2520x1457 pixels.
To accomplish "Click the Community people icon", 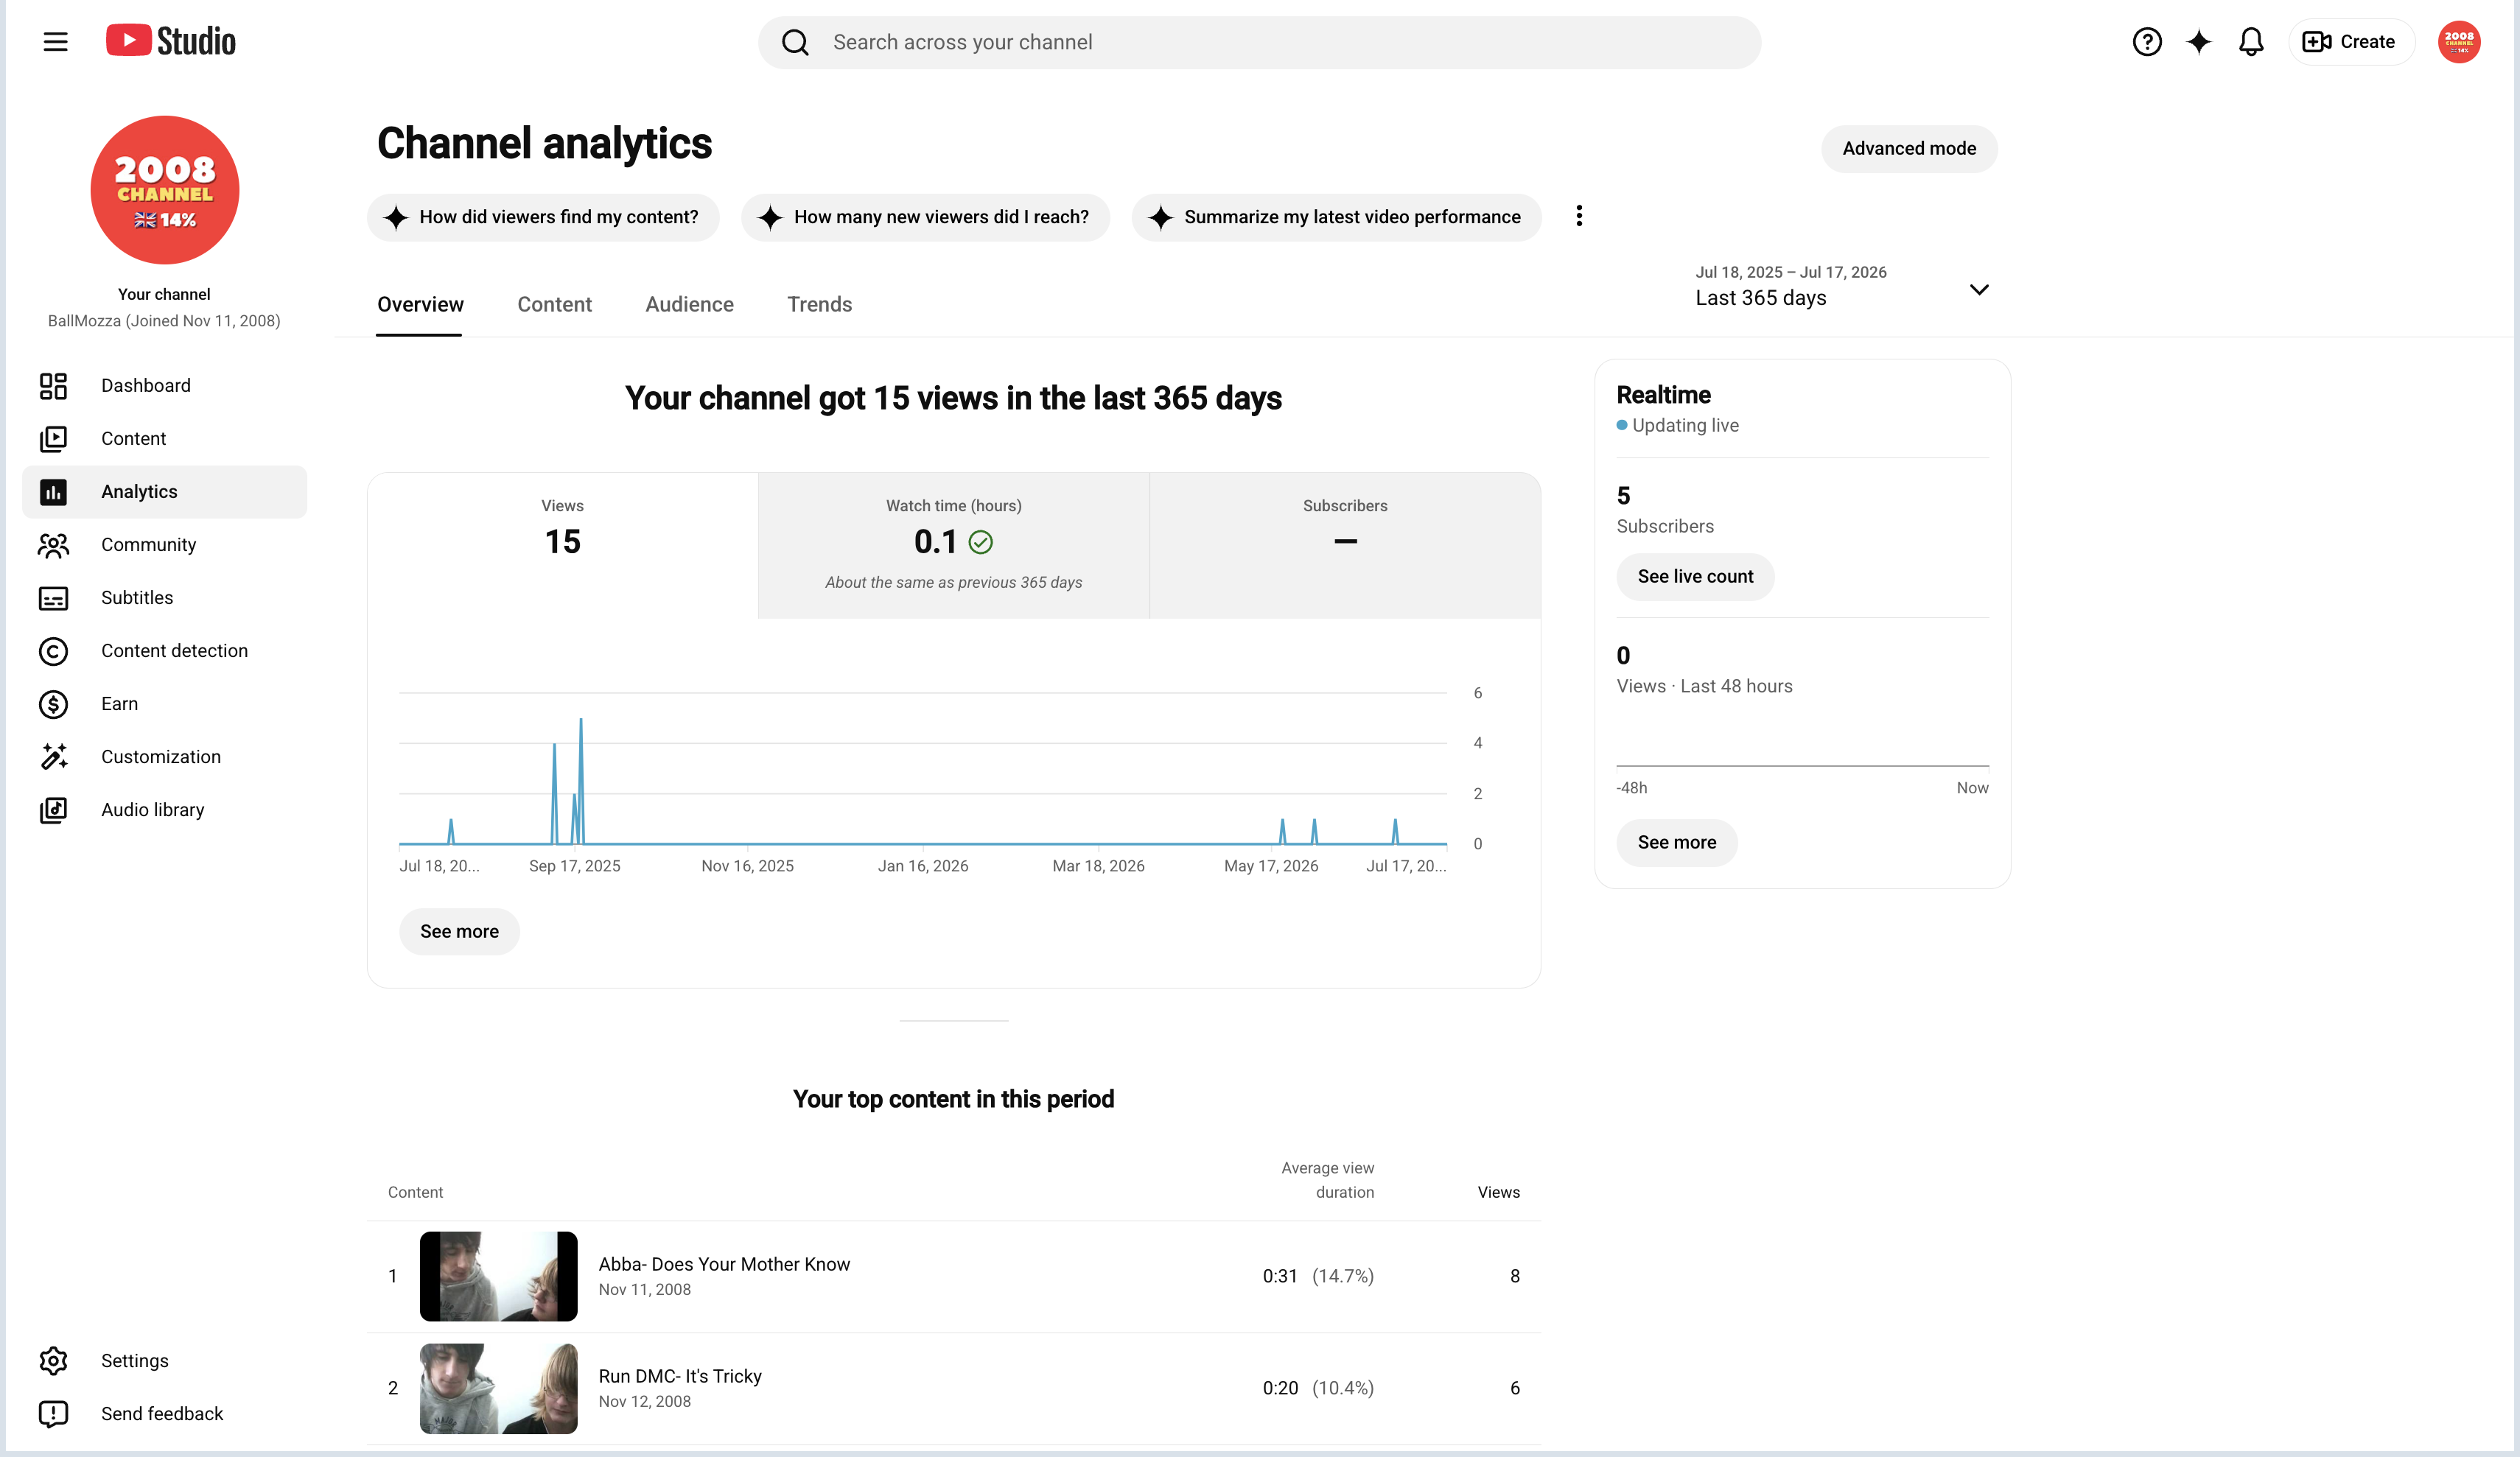I will [53, 545].
